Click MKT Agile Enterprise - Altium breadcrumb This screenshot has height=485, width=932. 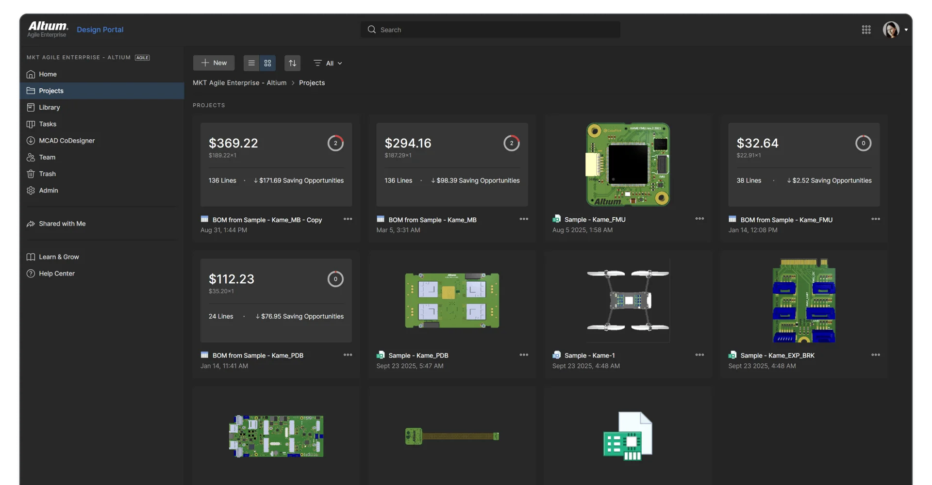pyautogui.click(x=240, y=83)
